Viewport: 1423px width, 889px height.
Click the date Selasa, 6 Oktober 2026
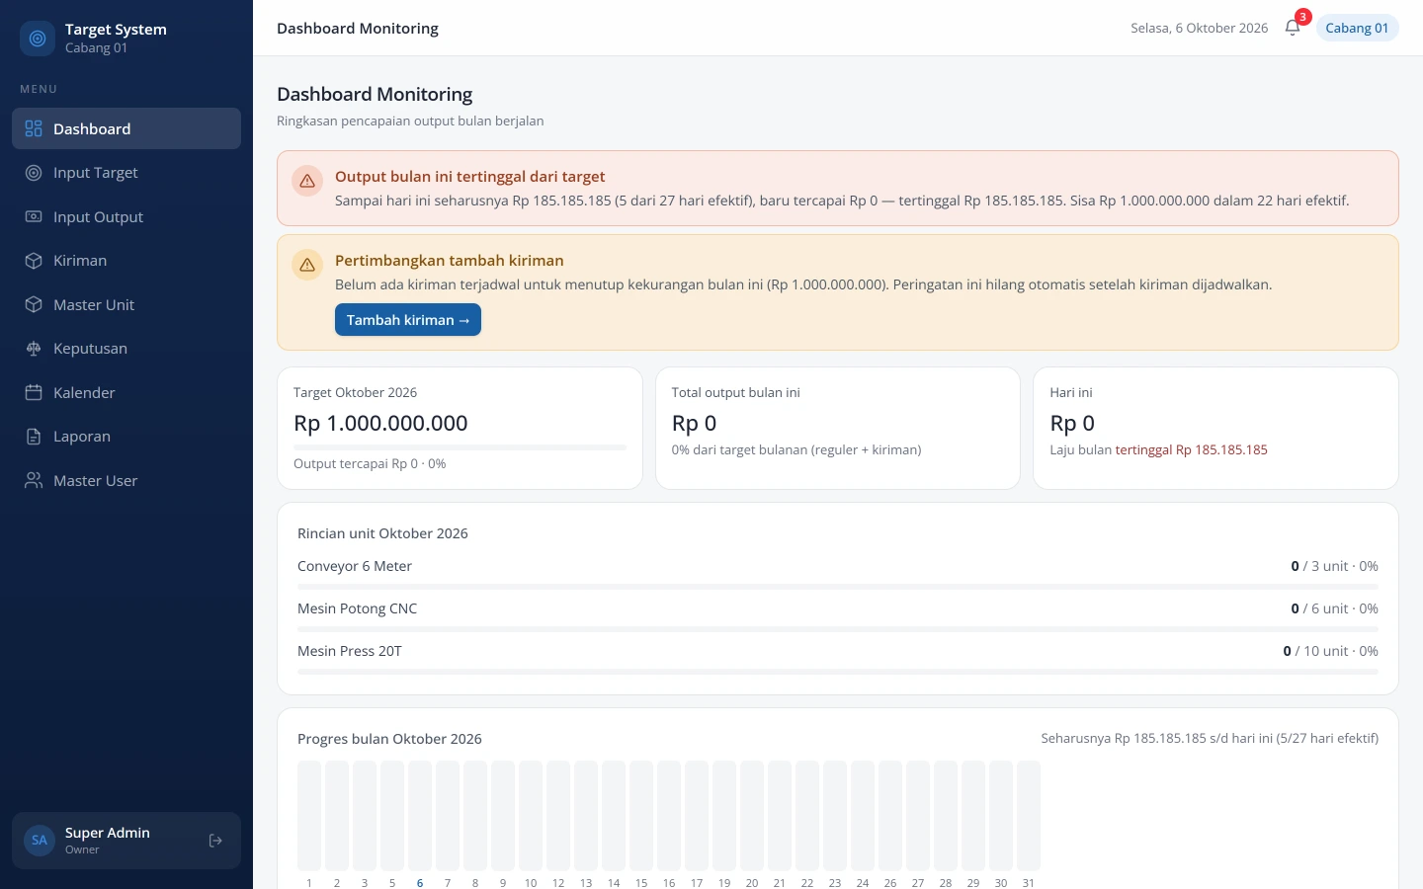click(x=1199, y=28)
